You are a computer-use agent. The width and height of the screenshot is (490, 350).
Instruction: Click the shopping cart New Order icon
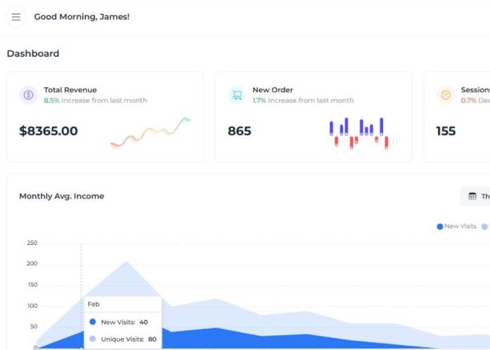tap(237, 95)
